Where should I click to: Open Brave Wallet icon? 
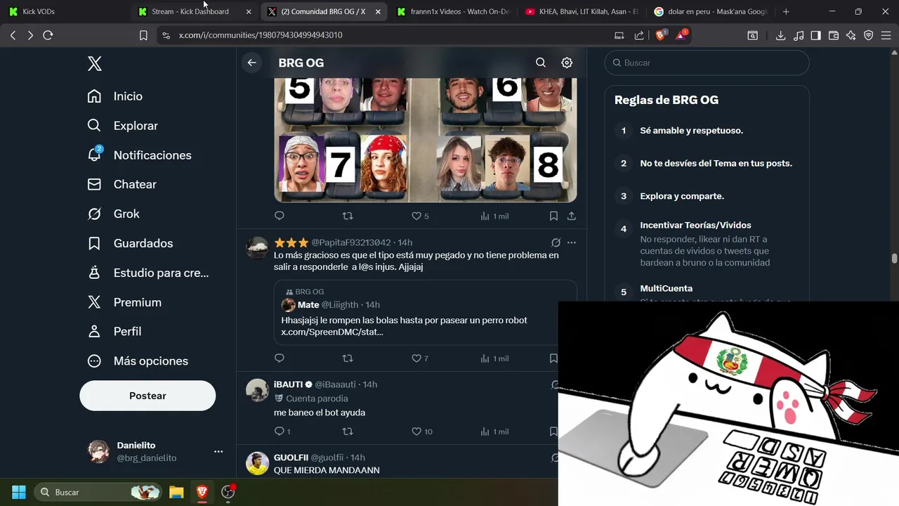click(834, 35)
